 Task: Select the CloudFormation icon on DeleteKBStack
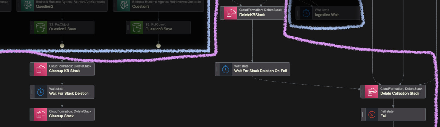pyautogui.click(x=230, y=13)
